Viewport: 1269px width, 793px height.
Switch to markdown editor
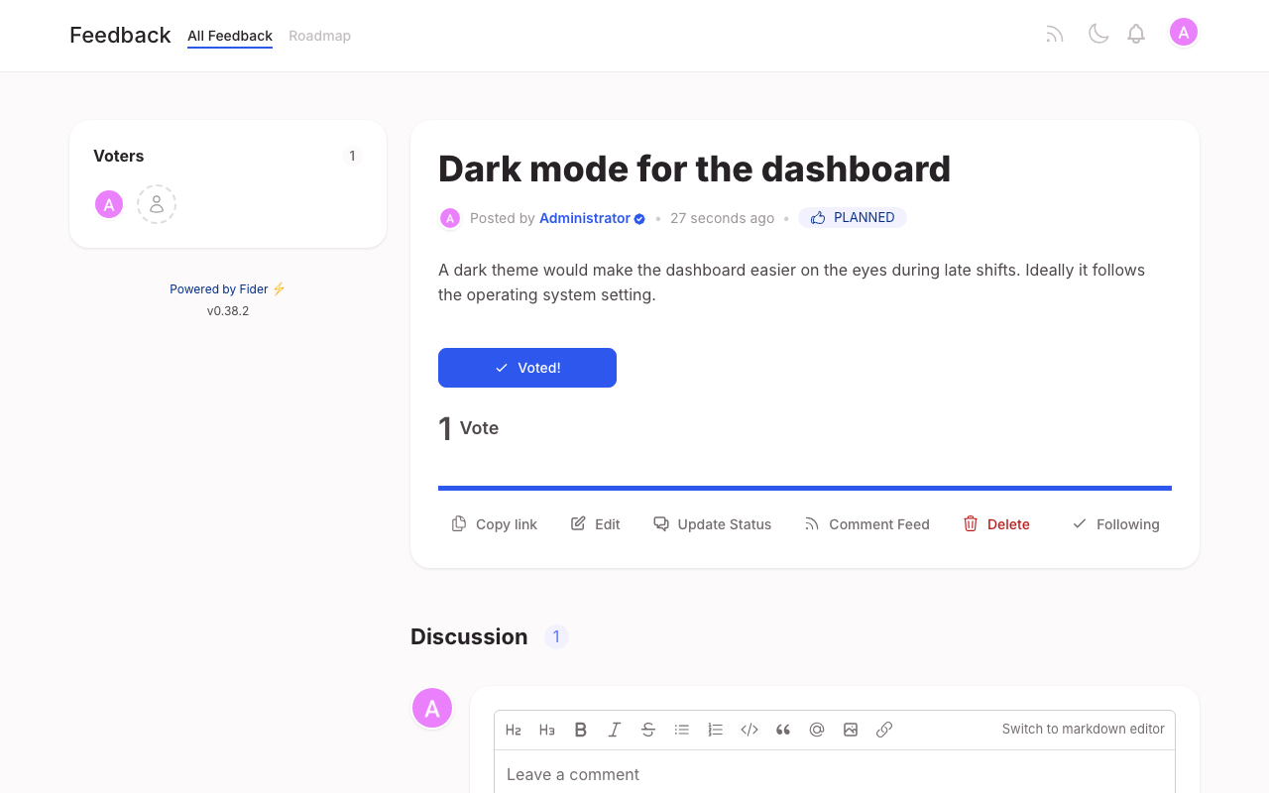click(x=1083, y=729)
